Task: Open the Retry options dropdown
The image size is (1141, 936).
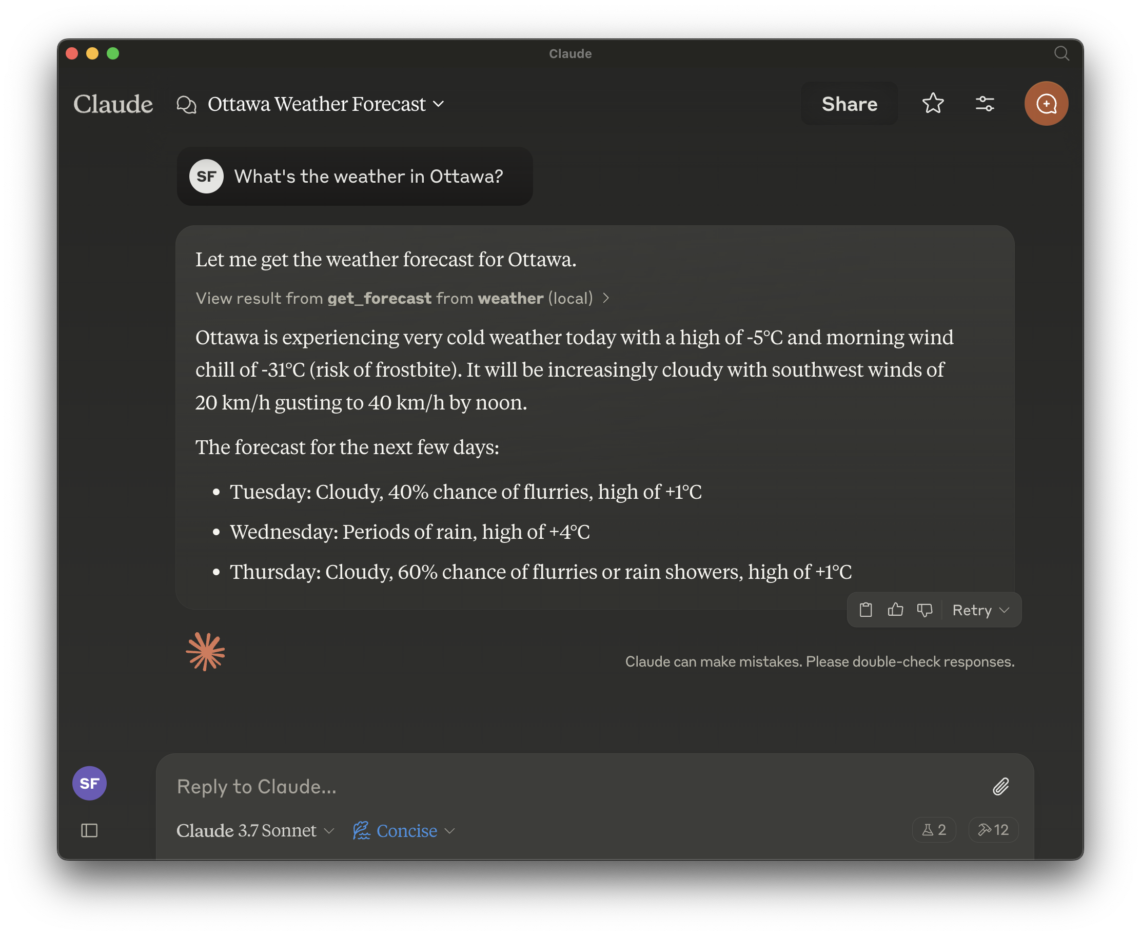Action: tap(981, 610)
